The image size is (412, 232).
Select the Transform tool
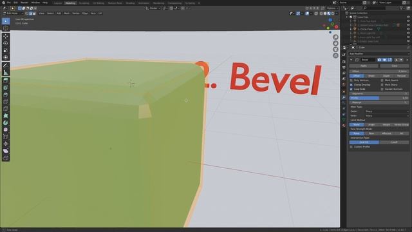pos(6,57)
